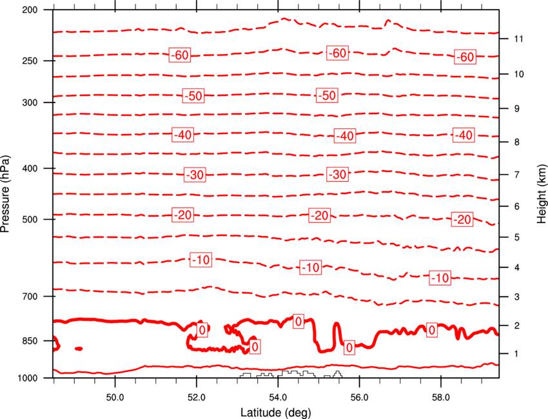
Task: Click the rightmost -30 contour label
Action: click(x=337, y=174)
